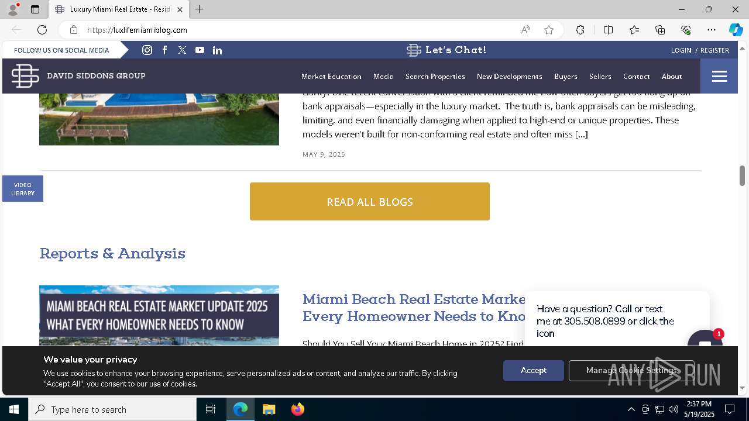Open the chat widget bubble icon

coord(705,339)
